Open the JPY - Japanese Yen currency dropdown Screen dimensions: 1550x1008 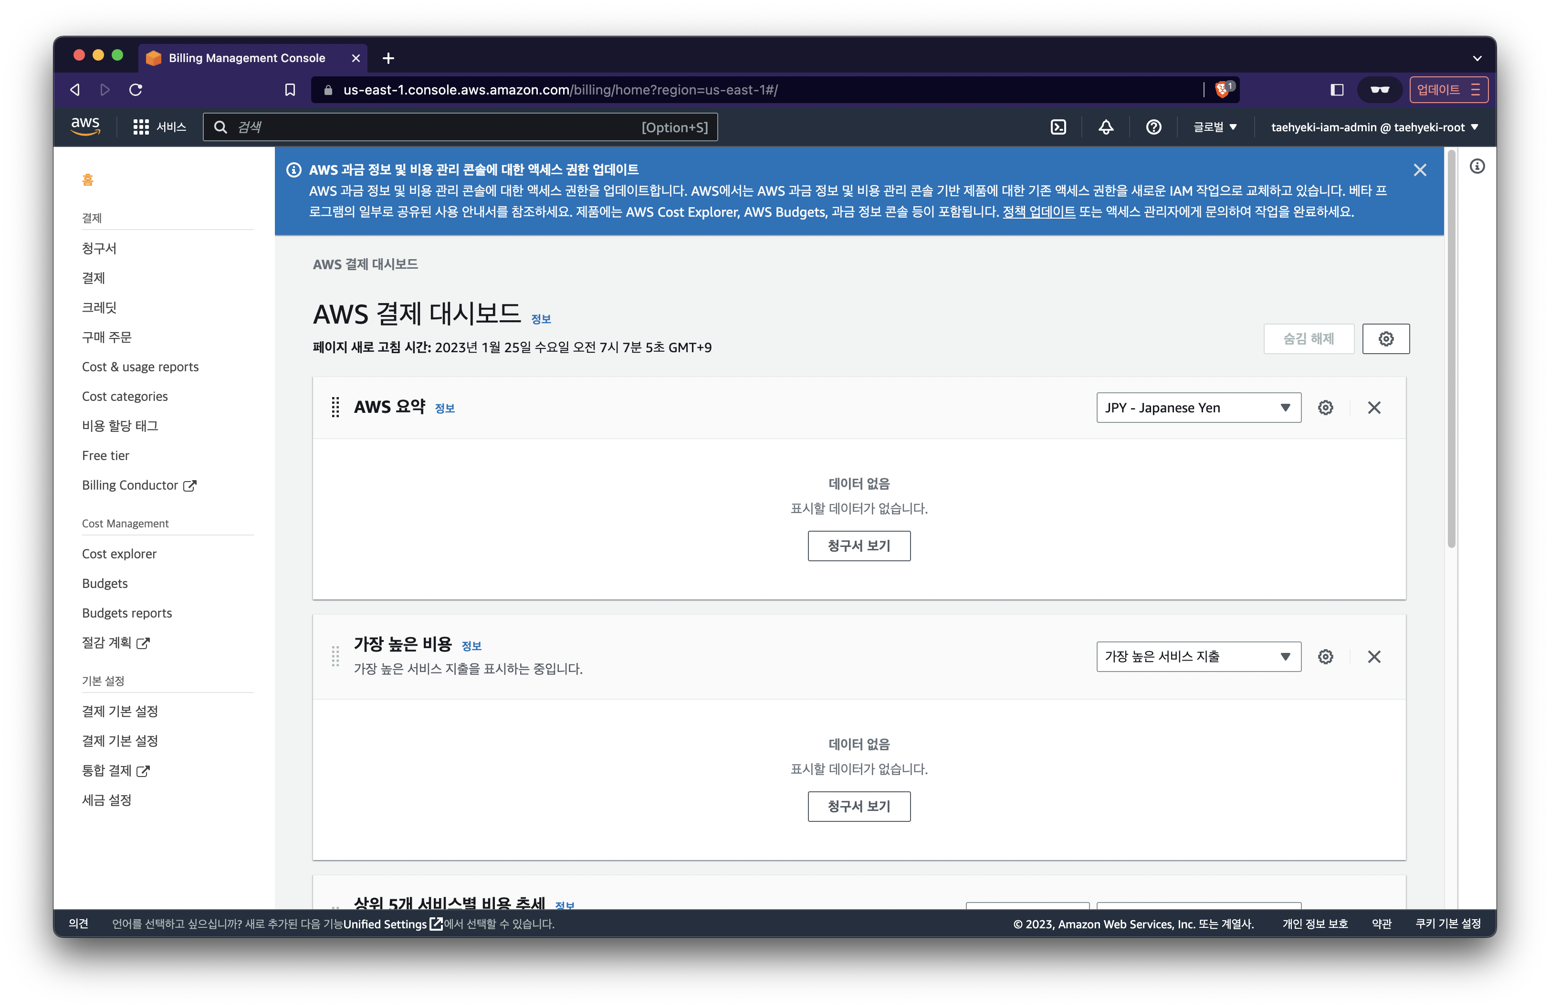1198,408
